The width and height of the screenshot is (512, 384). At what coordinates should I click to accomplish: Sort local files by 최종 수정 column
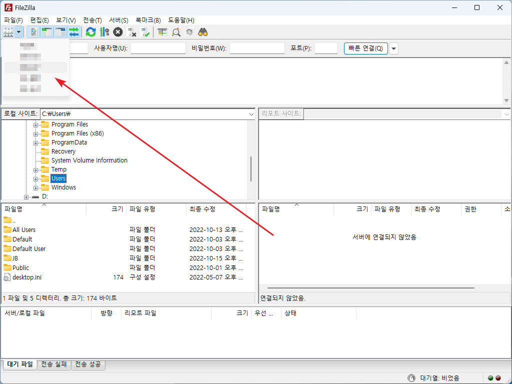pyautogui.click(x=216, y=209)
